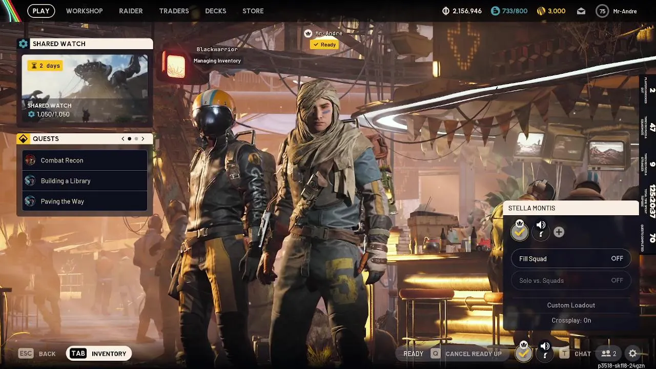Click the STELLA MONTIS panel header
The image size is (656, 369).
[571, 208]
